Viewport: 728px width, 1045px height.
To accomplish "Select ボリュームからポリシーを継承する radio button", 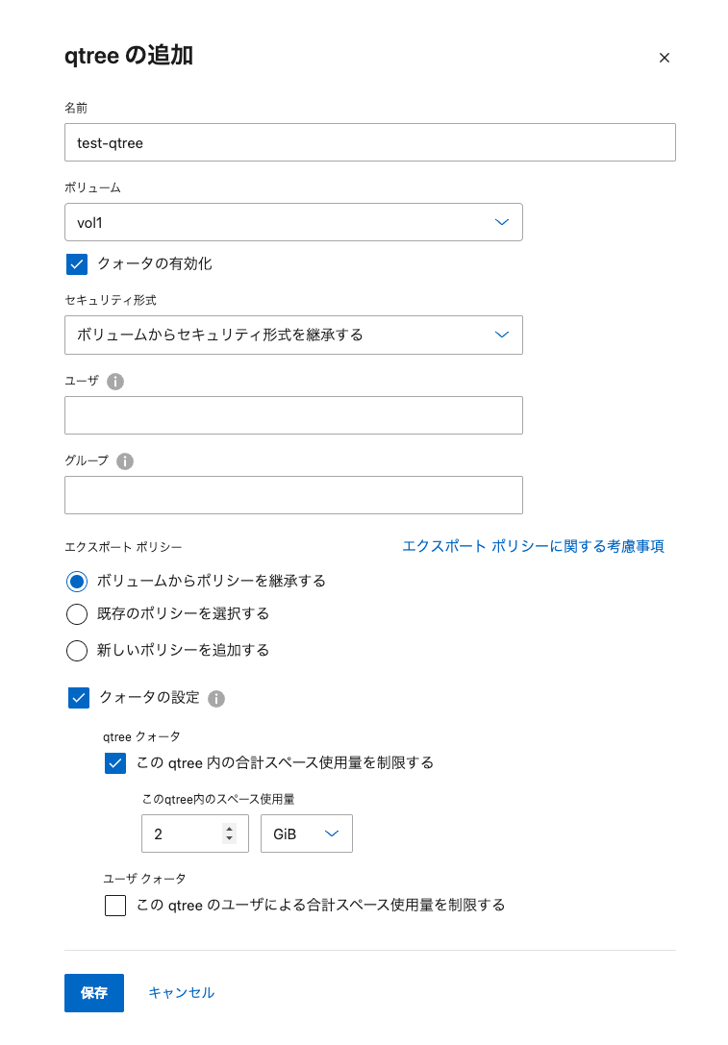I will 77,582.
